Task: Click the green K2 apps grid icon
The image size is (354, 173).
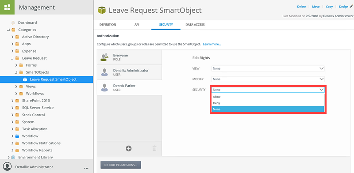Action: [x=7, y=7]
